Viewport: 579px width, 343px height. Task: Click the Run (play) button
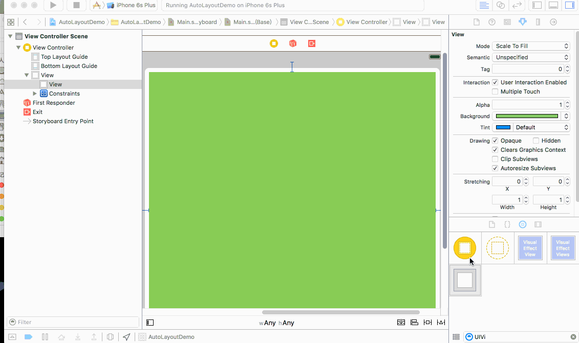coord(53,5)
